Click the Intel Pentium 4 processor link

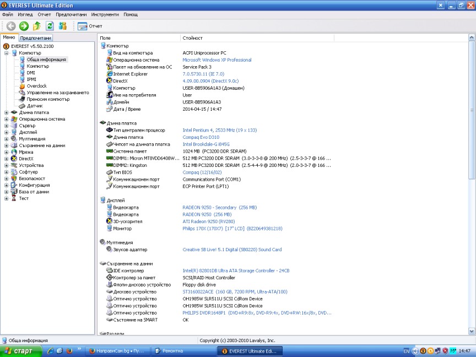(x=219, y=130)
